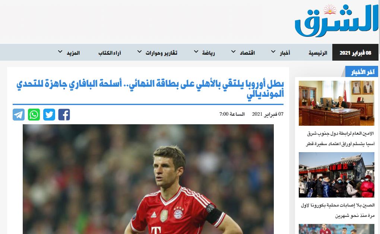The image size is (380, 234).
Task: Click the 08 فبراير 2021 date box
Action: click(x=355, y=53)
